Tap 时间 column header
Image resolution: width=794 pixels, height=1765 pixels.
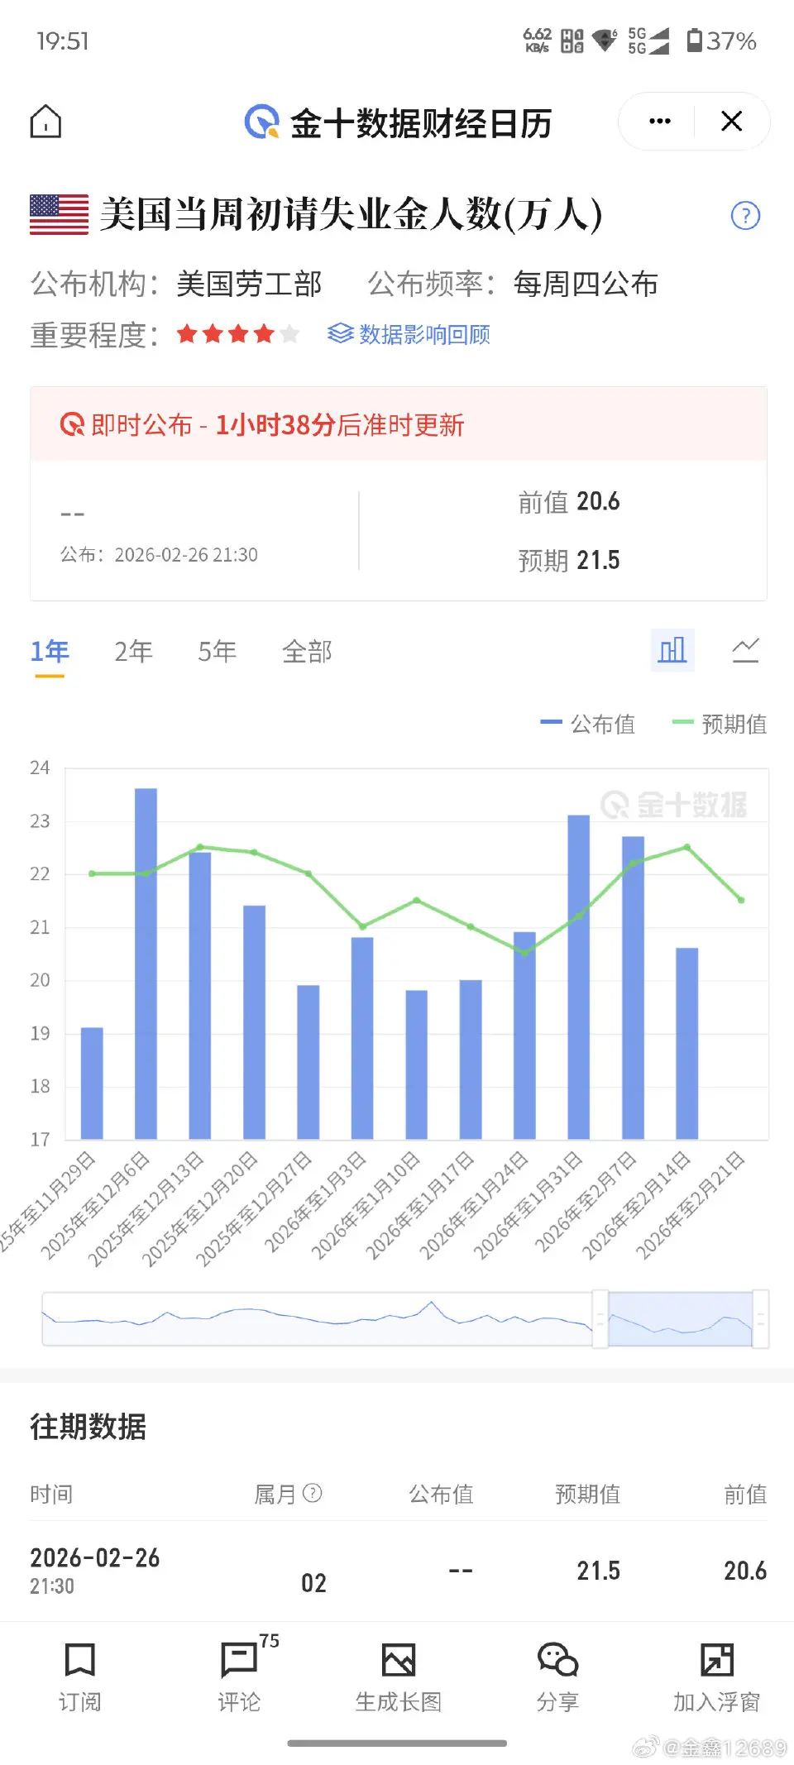click(51, 1494)
